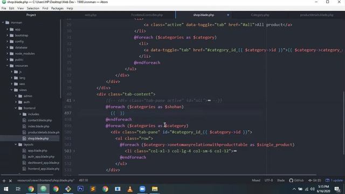This screenshot has width=345, height=194.
Task: Click the Mixed line endings indicator
Action: pos(256,181)
